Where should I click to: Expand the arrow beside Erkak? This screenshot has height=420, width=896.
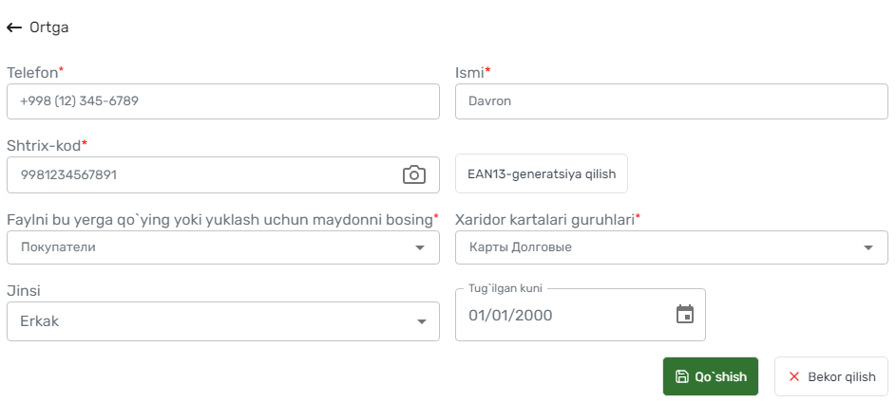[422, 322]
